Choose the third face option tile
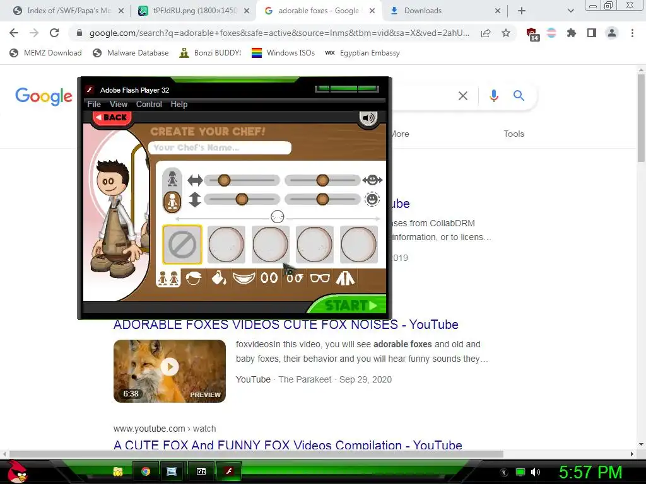Screen dimensions: 646x484 (270, 245)
